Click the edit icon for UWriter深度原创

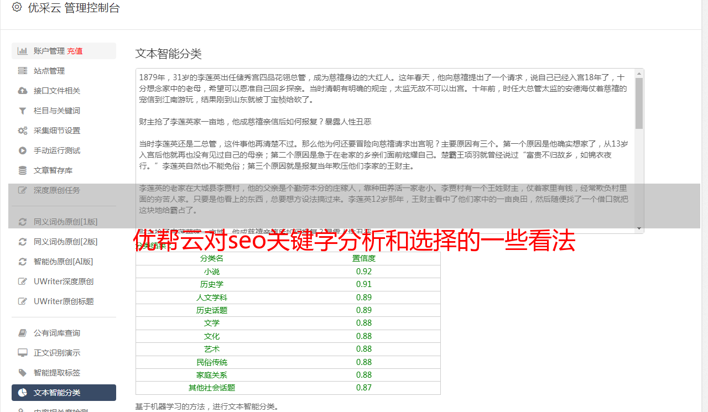[23, 281]
